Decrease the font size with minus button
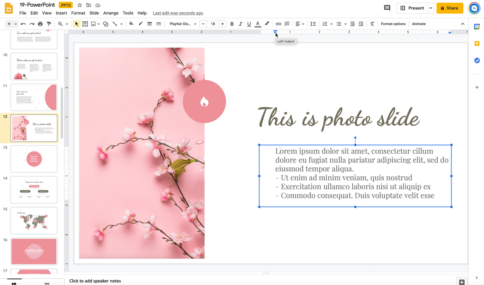 coord(203,24)
